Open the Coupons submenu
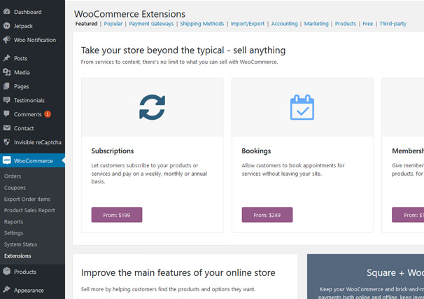 coord(15,188)
